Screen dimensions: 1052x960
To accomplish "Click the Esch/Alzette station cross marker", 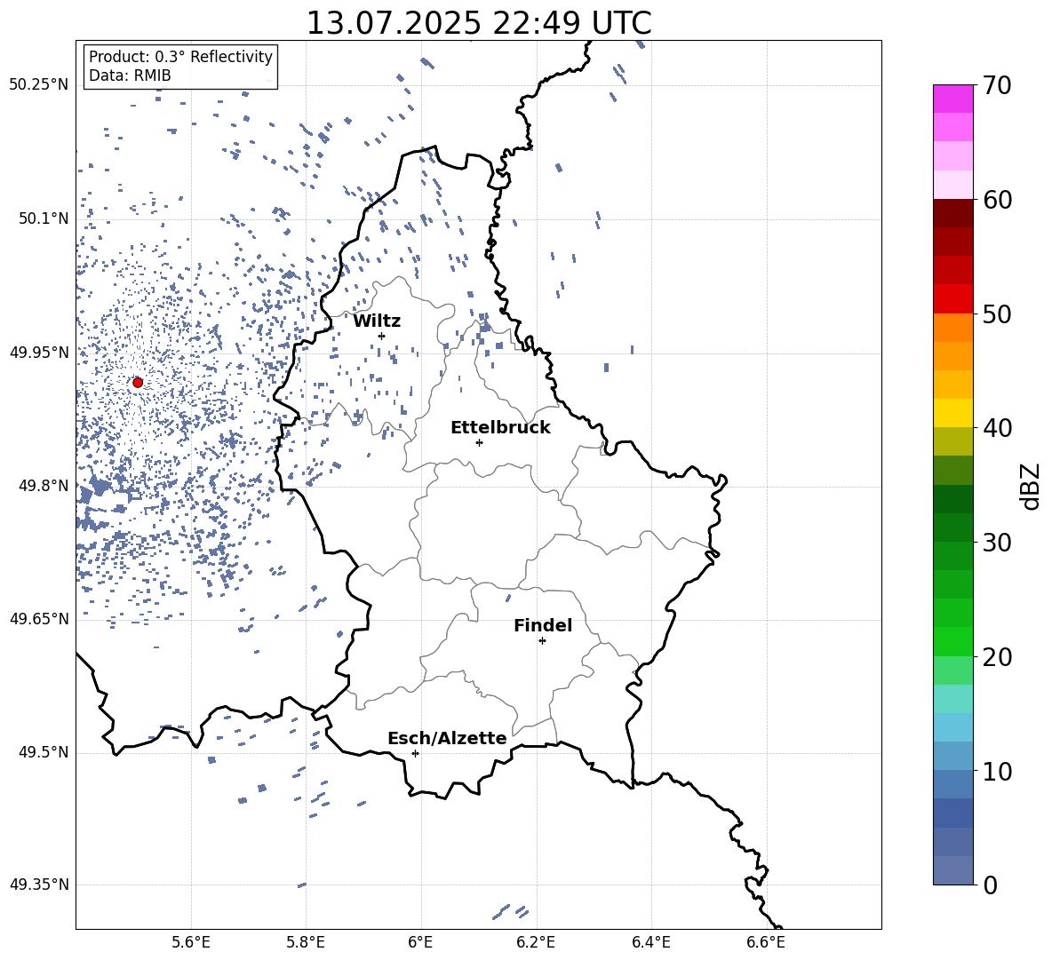I will [x=415, y=753].
